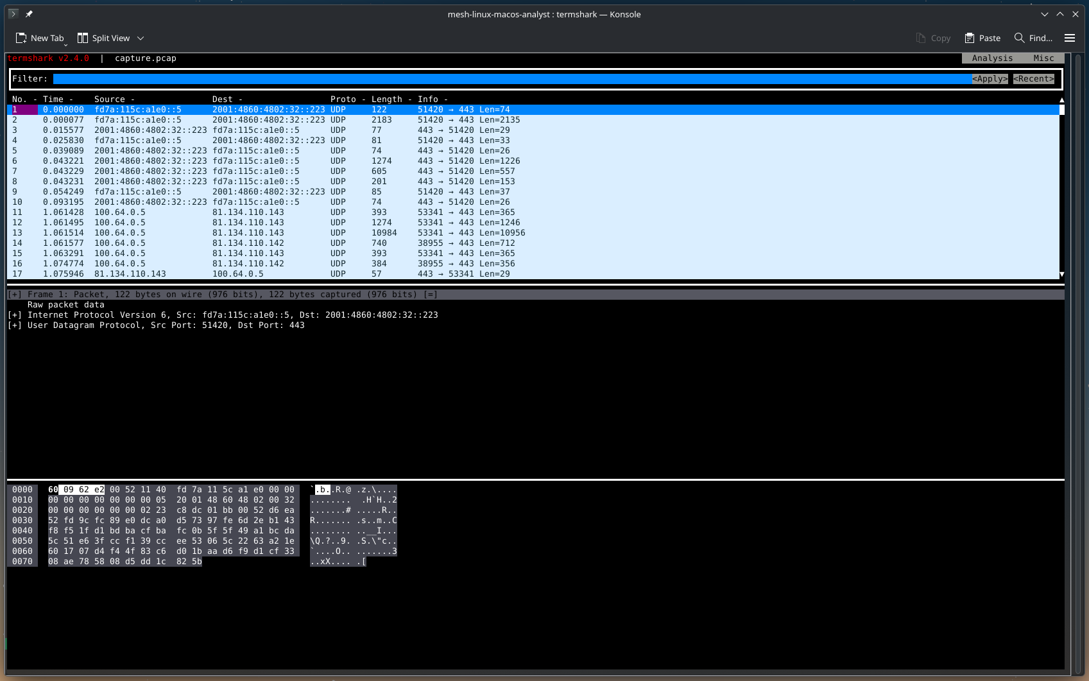
Task: Click the Paste clipboard icon
Action: (970, 39)
